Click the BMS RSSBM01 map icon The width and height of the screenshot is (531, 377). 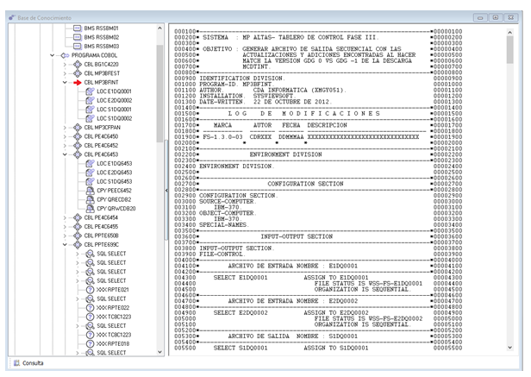pyautogui.click(x=76, y=28)
